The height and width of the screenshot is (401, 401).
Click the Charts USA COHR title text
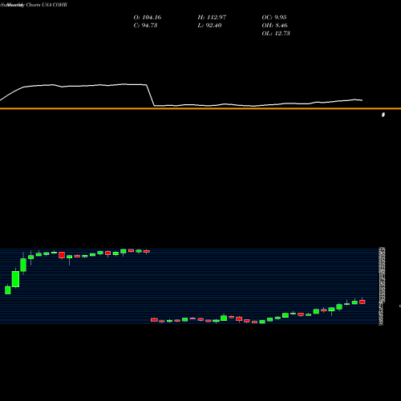point(47,5)
